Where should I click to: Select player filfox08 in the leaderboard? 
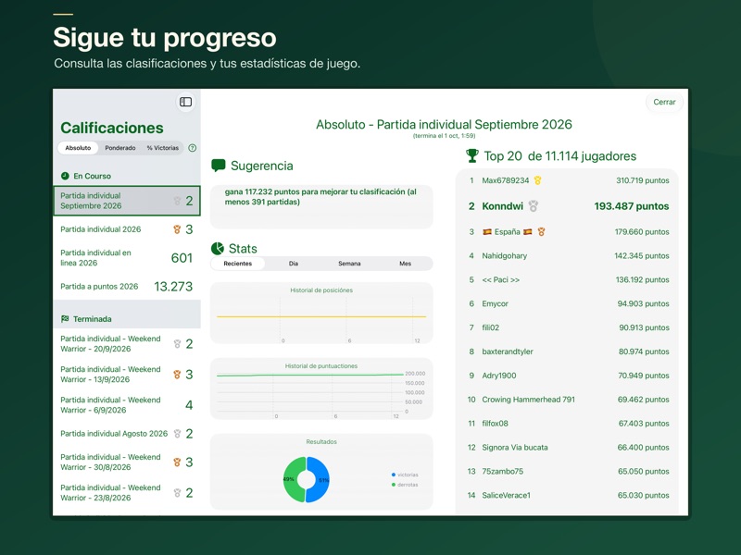point(568,424)
